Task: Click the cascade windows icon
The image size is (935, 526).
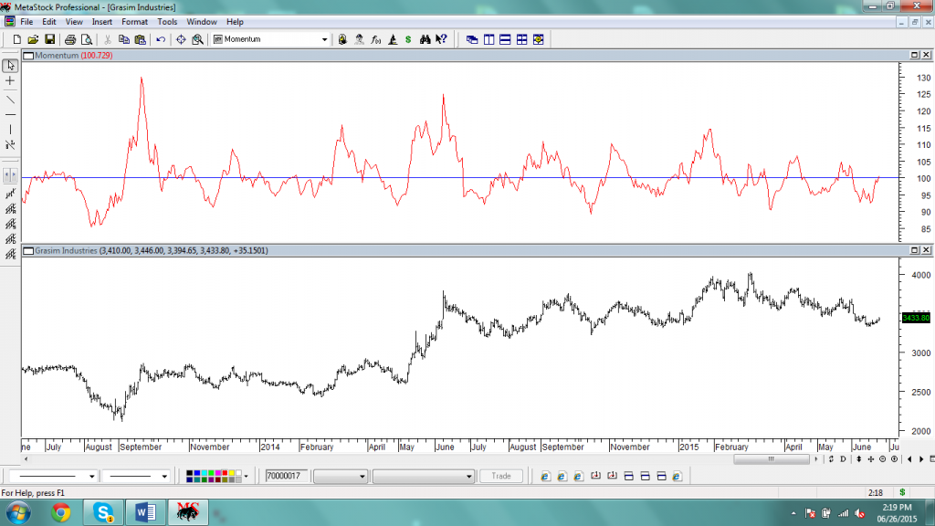Action: click(x=472, y=39)
